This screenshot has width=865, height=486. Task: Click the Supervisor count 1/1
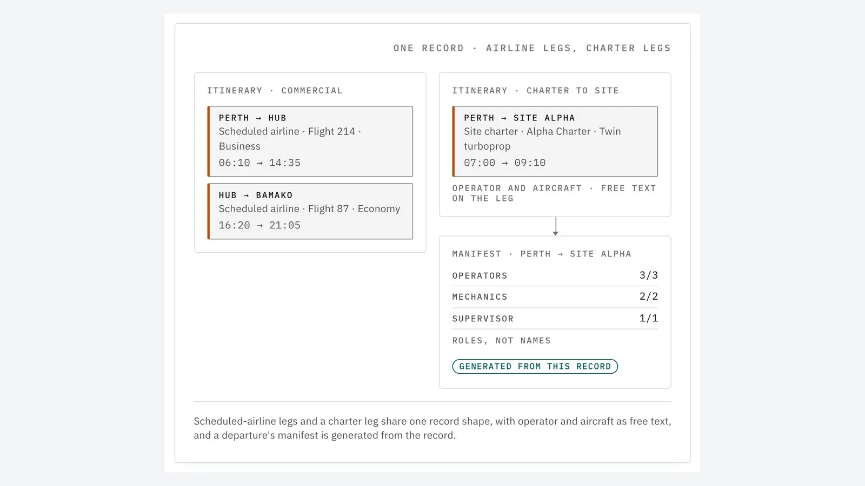click(649, 318)
